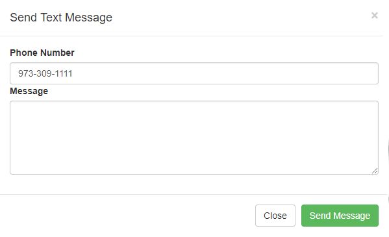Close the Send Text Message modal via top X
Image resolution: width=389 pixels, height=237 pixels.
pos(374,16)
